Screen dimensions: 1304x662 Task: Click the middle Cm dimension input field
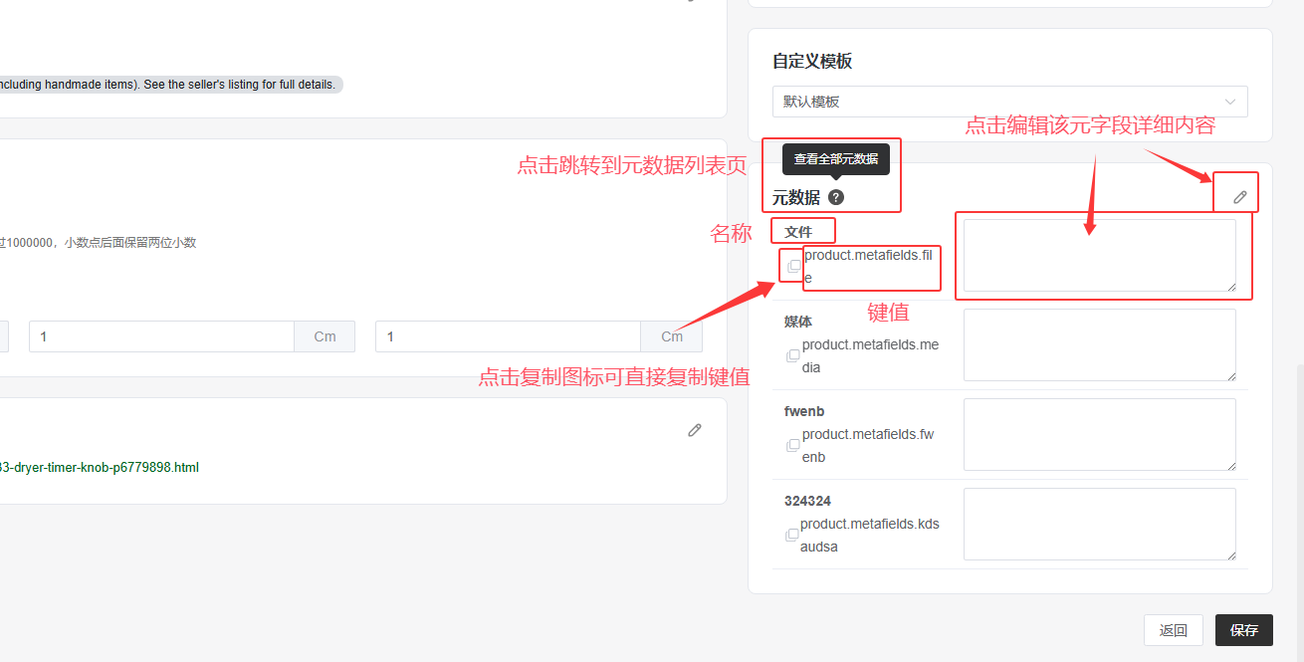click(x=161, y=336)
